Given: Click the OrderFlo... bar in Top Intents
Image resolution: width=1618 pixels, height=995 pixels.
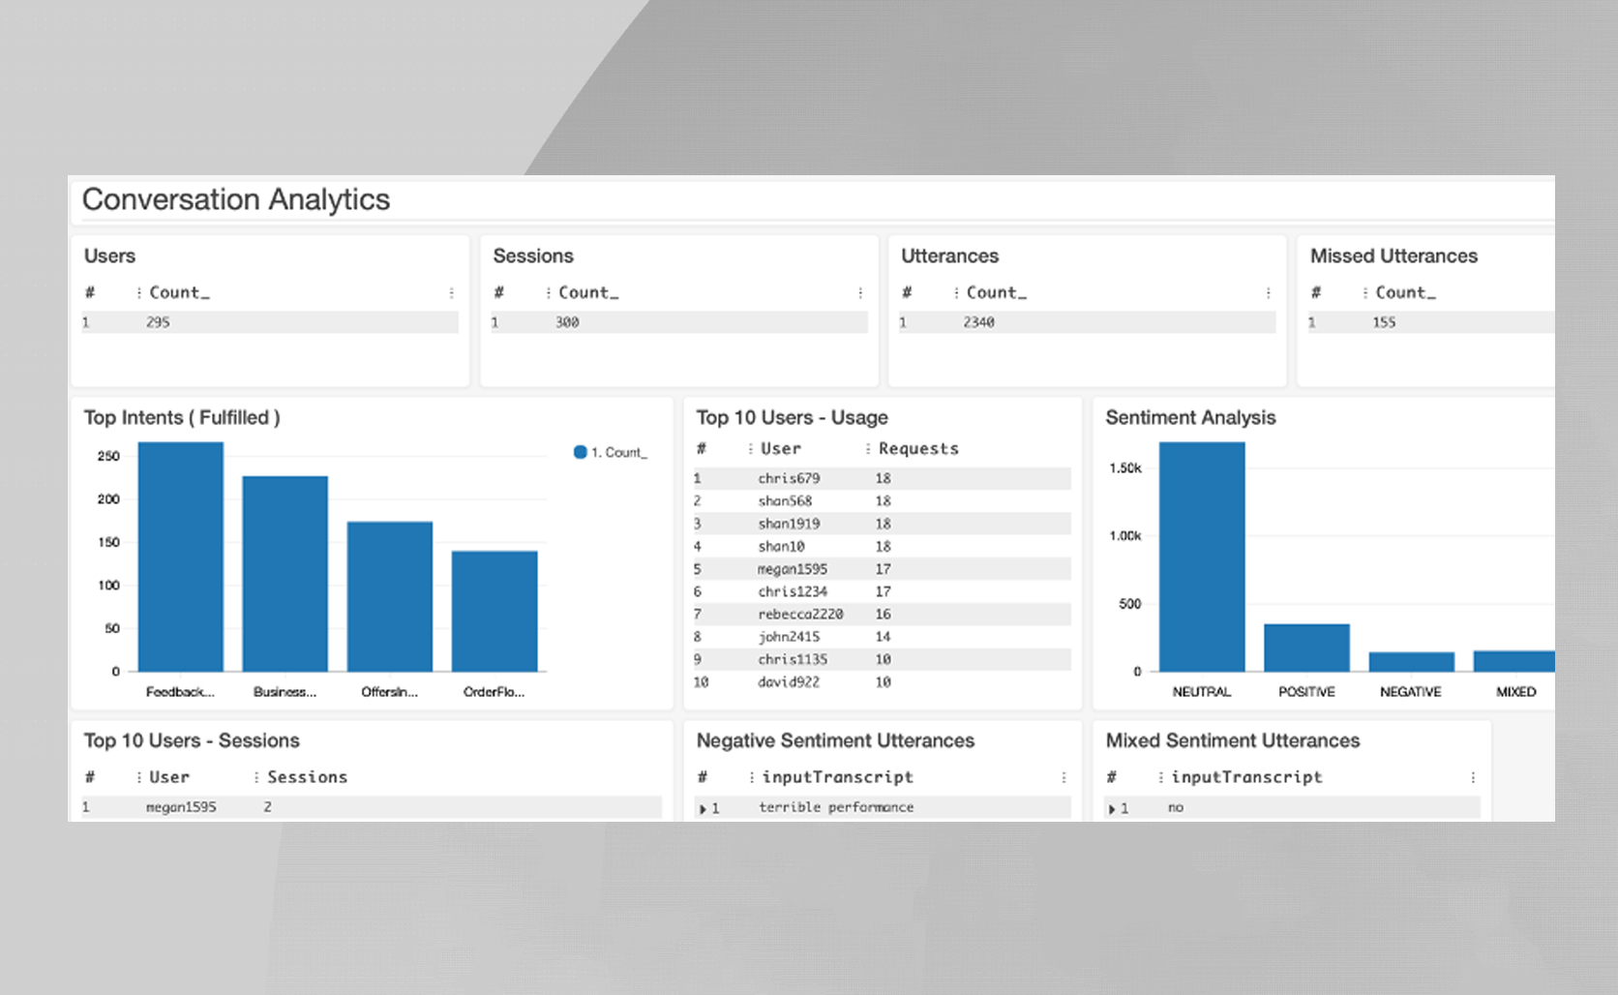Looking at the screenshot, I should point(494,611).
